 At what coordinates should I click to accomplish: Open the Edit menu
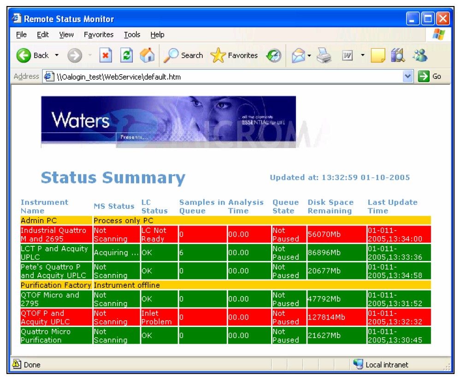(x=42, y=35)
